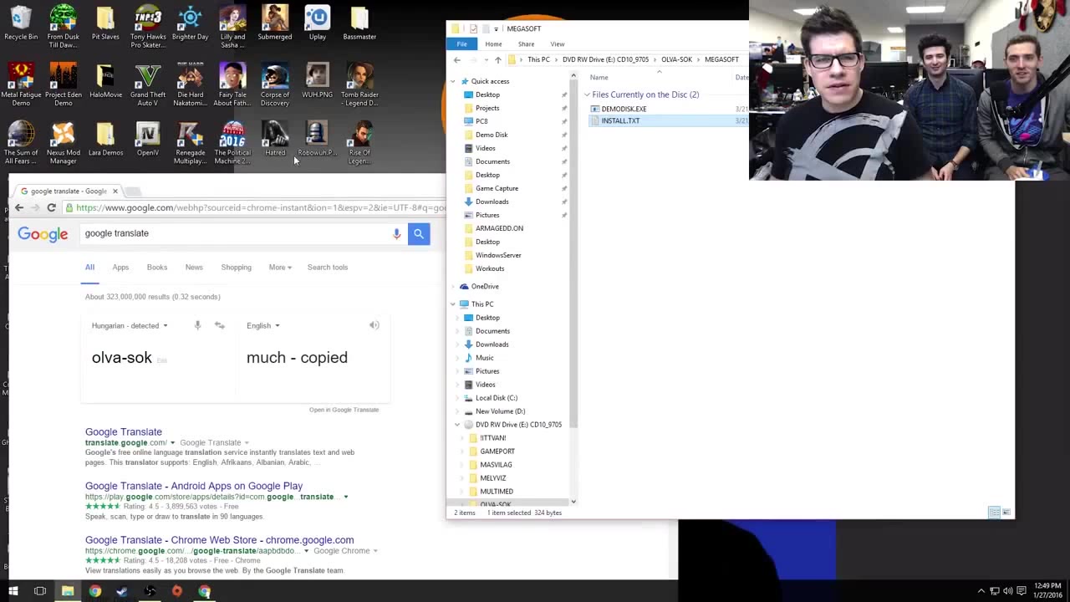Select the DEMODISK.EXE file
1070x602 pixels.
[x=624, y=109]
